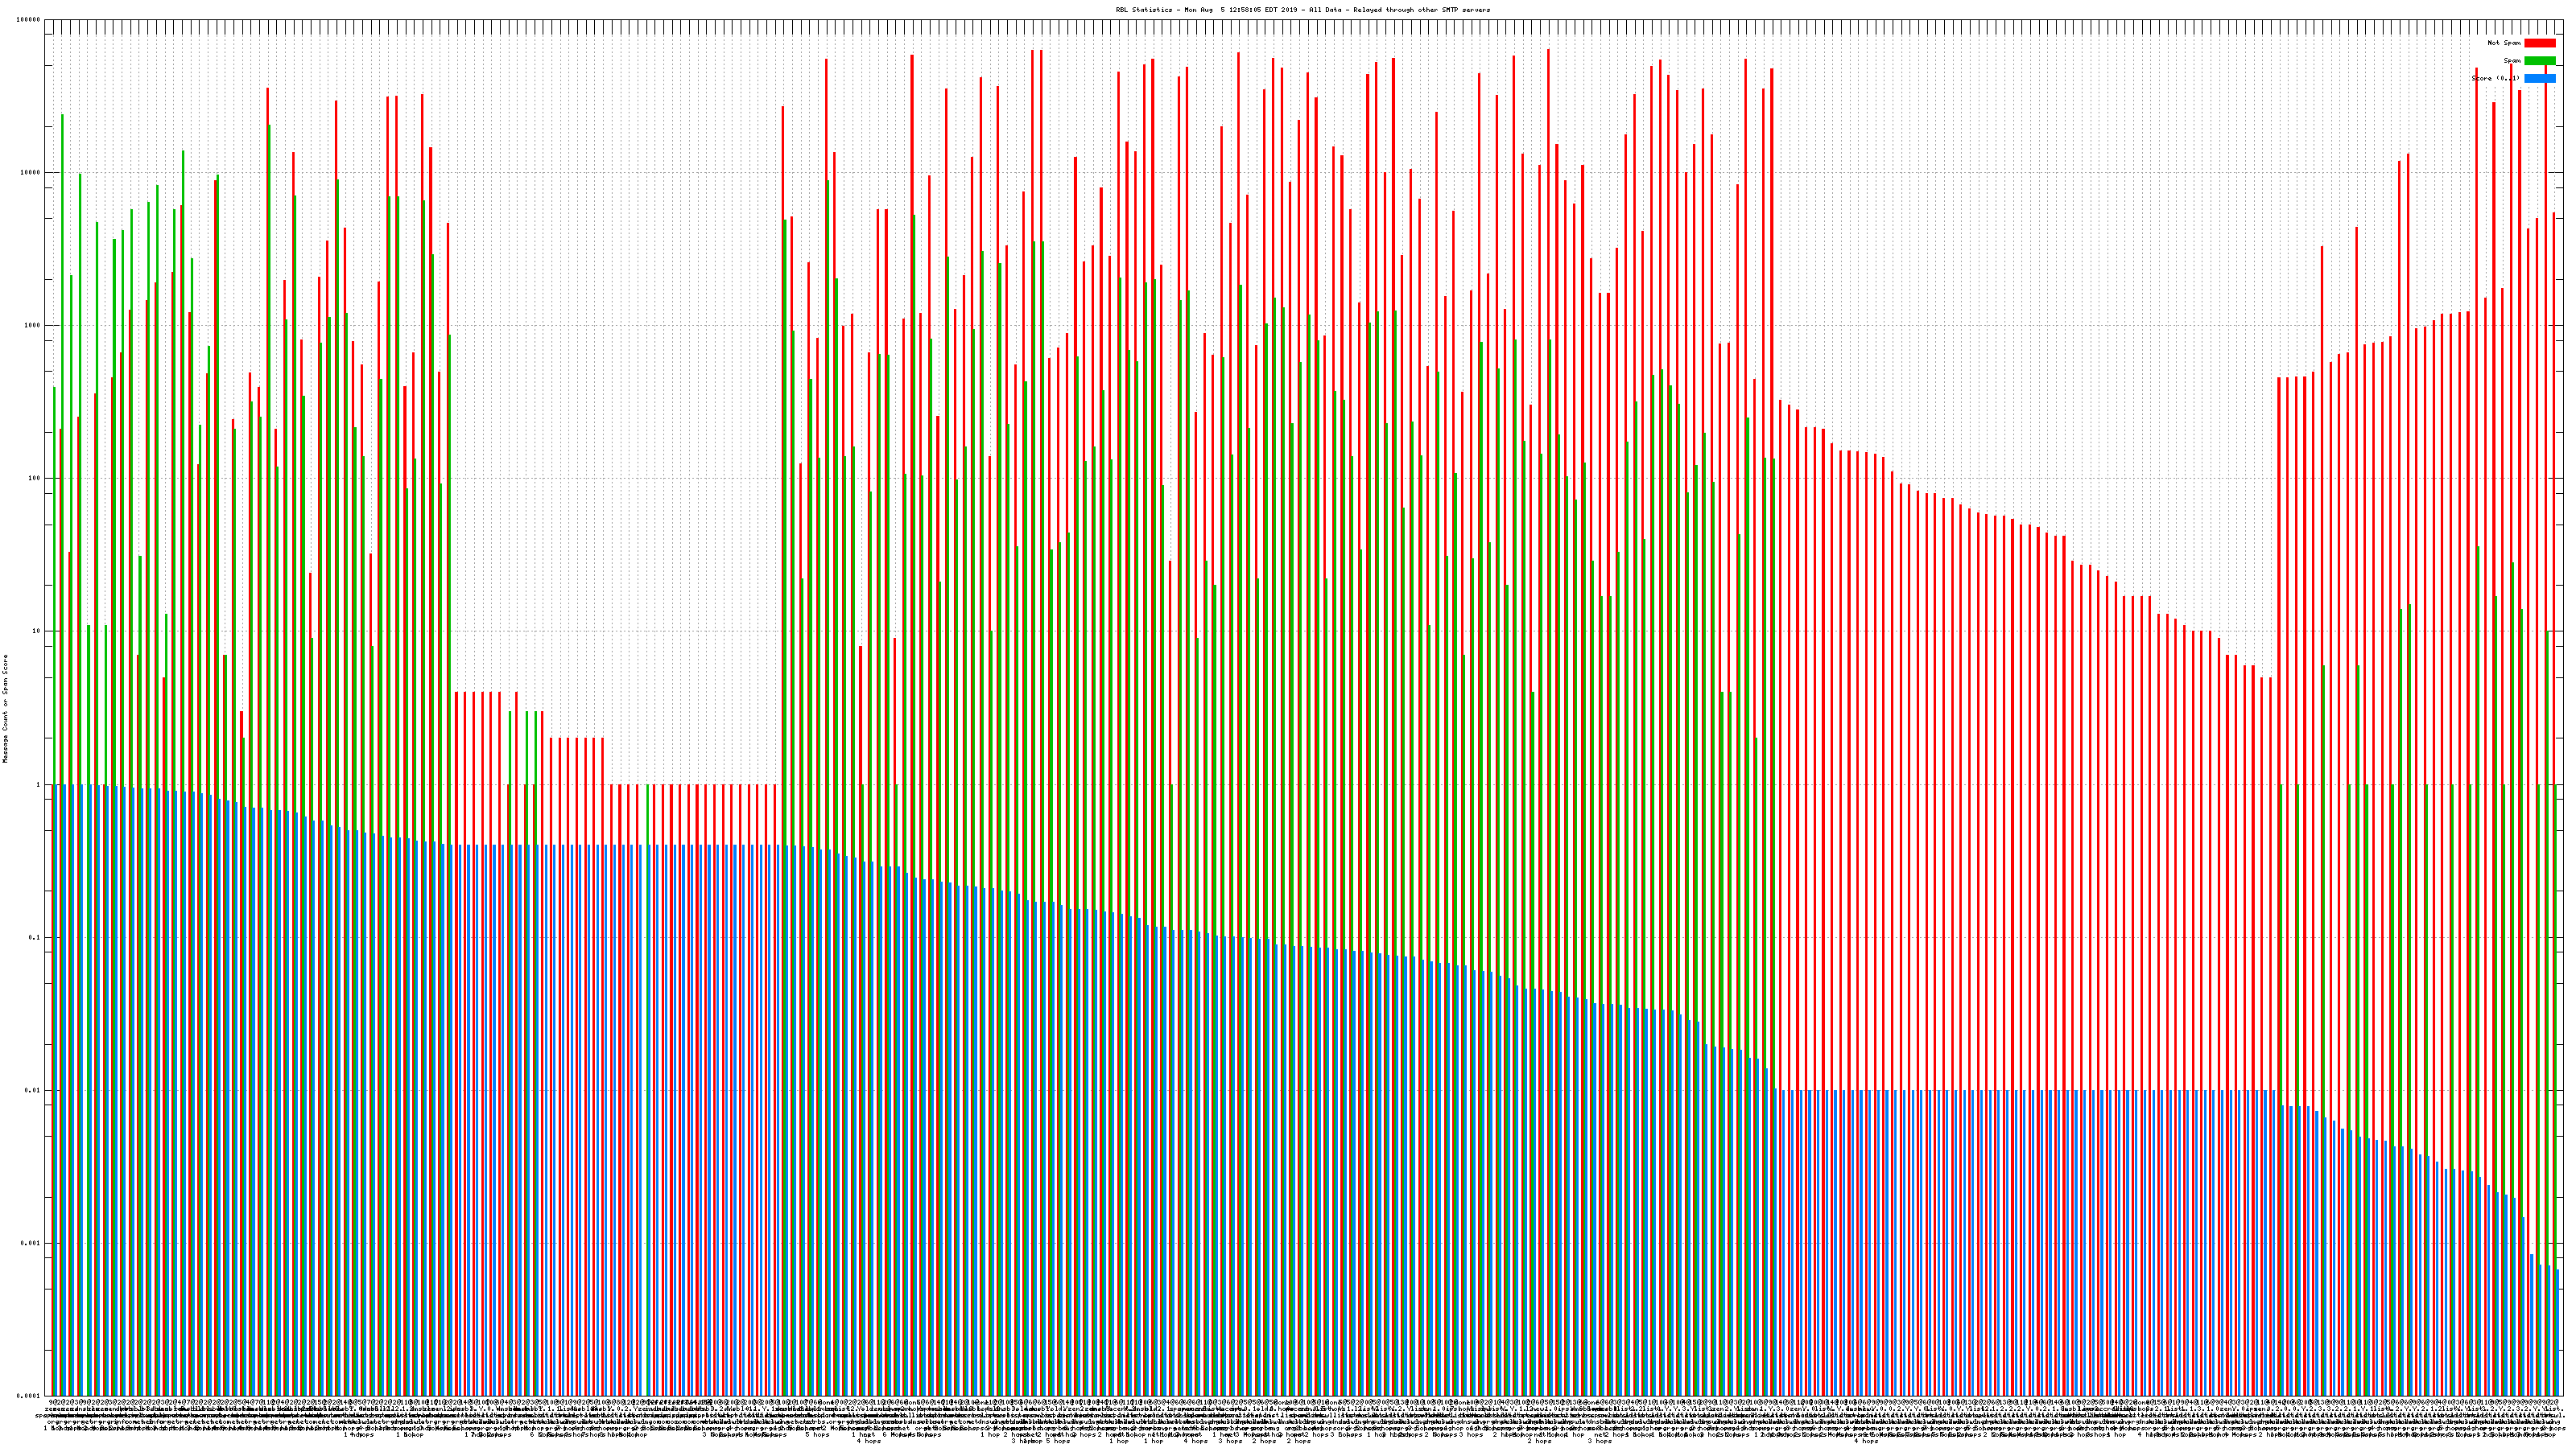Image resolution: width=2576 pixels, height=1448 pixels.
Task: Select the 'Spam' legend label text
Action: point(2512,61)
